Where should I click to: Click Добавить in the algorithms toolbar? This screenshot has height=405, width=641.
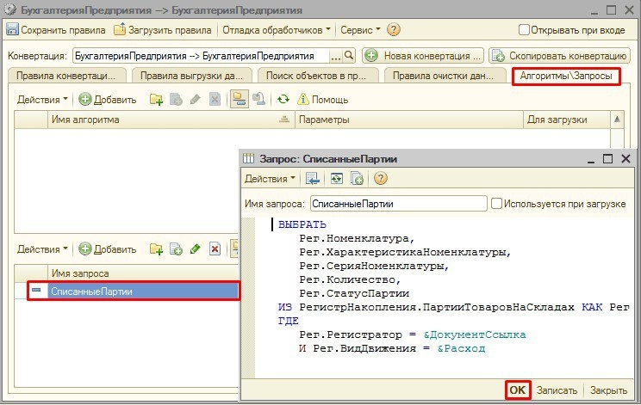point(108,100)
